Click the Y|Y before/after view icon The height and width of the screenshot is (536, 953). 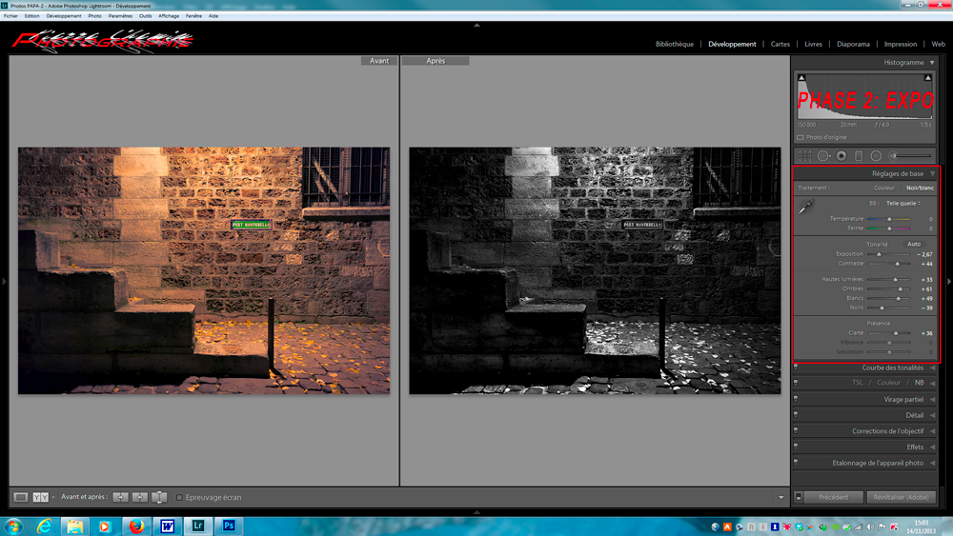click(41, 497)
